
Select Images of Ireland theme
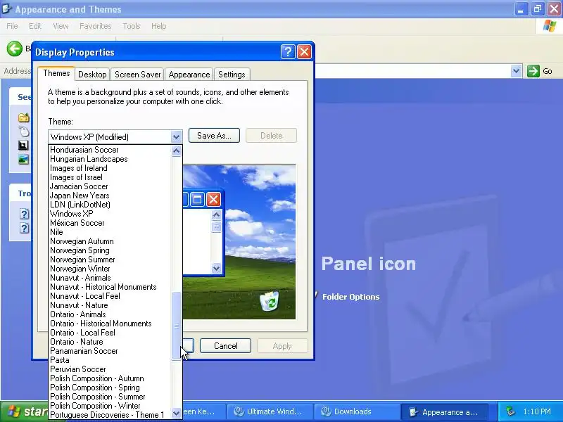point(110,168)
